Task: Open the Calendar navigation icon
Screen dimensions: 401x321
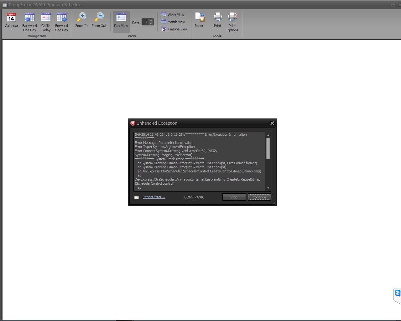Action: 11,18
